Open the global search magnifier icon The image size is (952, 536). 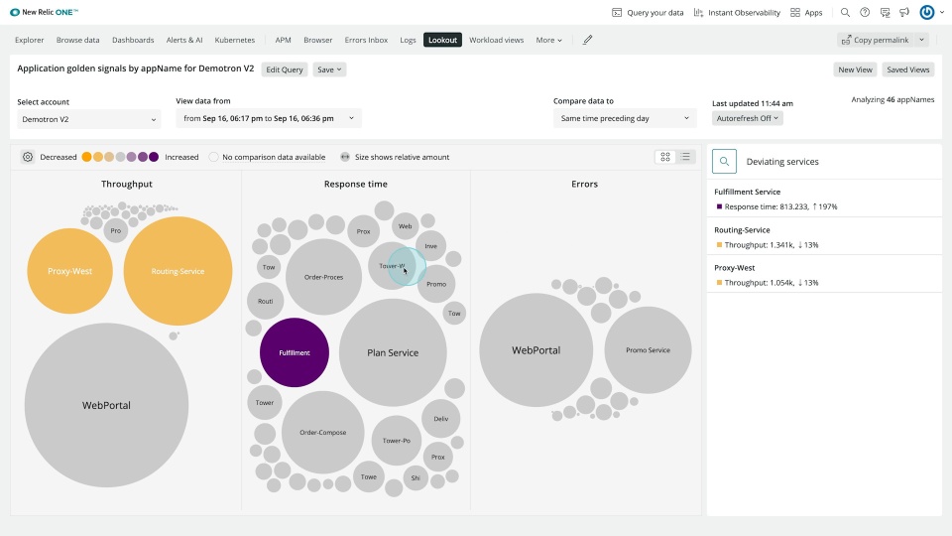pos(845,12)
